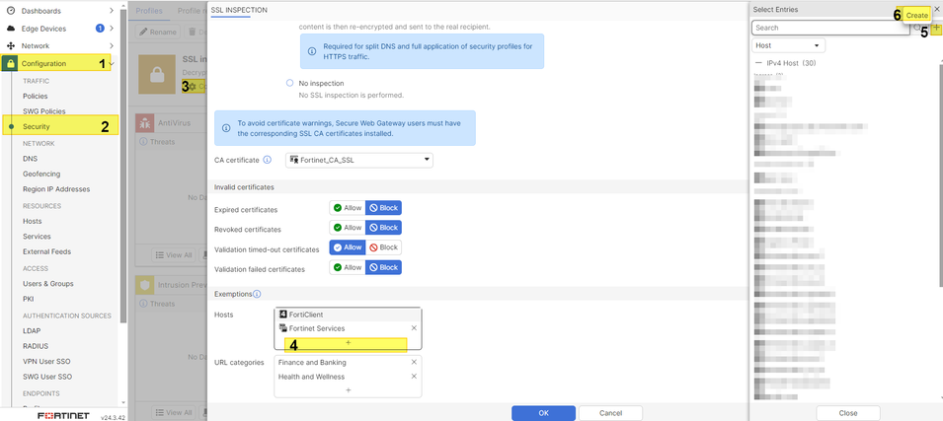Viewport: 943px width, 421px height.
Task: Set Validation timed-out certificates to Block
Action: coord(383,247)
